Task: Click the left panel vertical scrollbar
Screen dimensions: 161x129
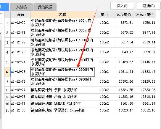Action: (1, 79)
